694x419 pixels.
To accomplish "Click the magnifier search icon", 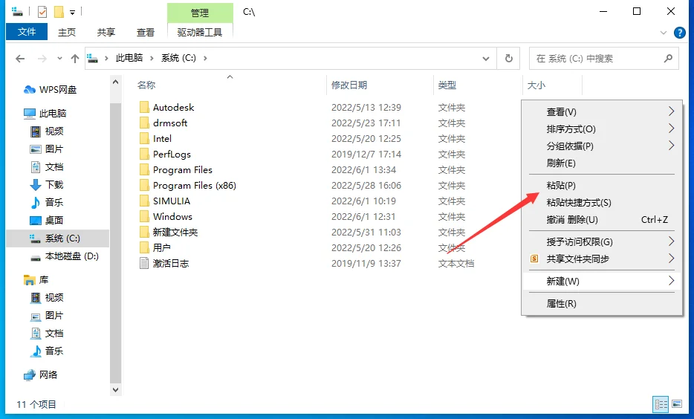I will pyautogui.click(x=668, y=59).
